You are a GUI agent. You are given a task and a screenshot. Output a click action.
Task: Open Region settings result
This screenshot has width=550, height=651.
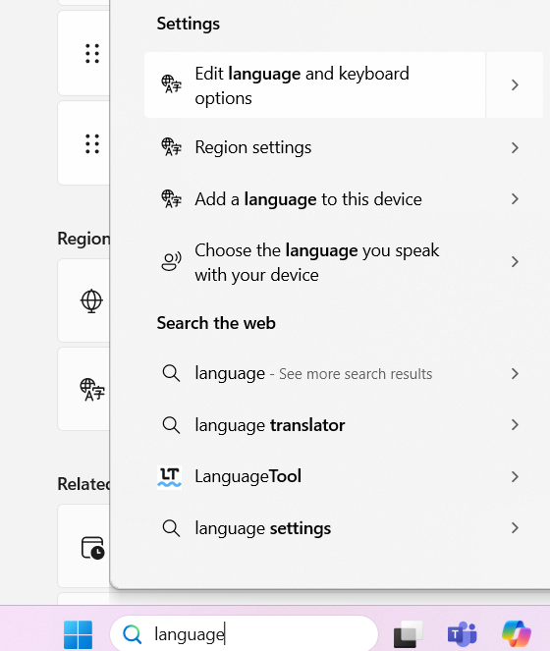click(x=315, y=147)
